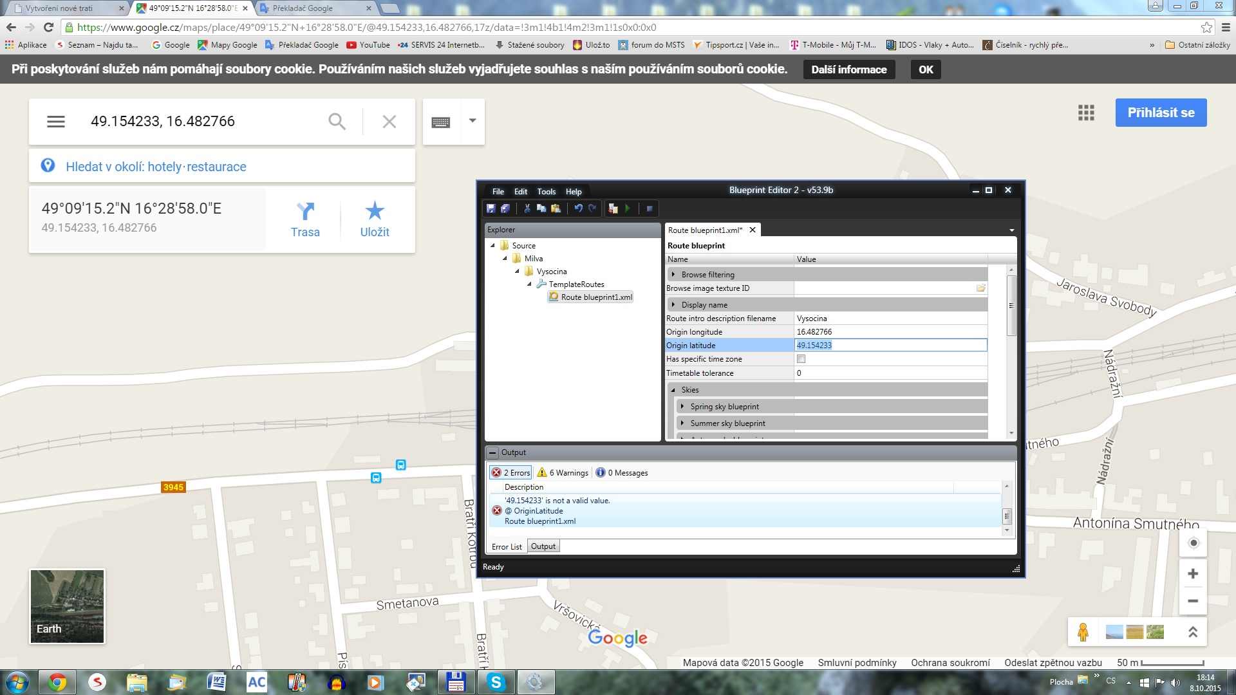Collapse the Output panel minus button

[492, 452]
